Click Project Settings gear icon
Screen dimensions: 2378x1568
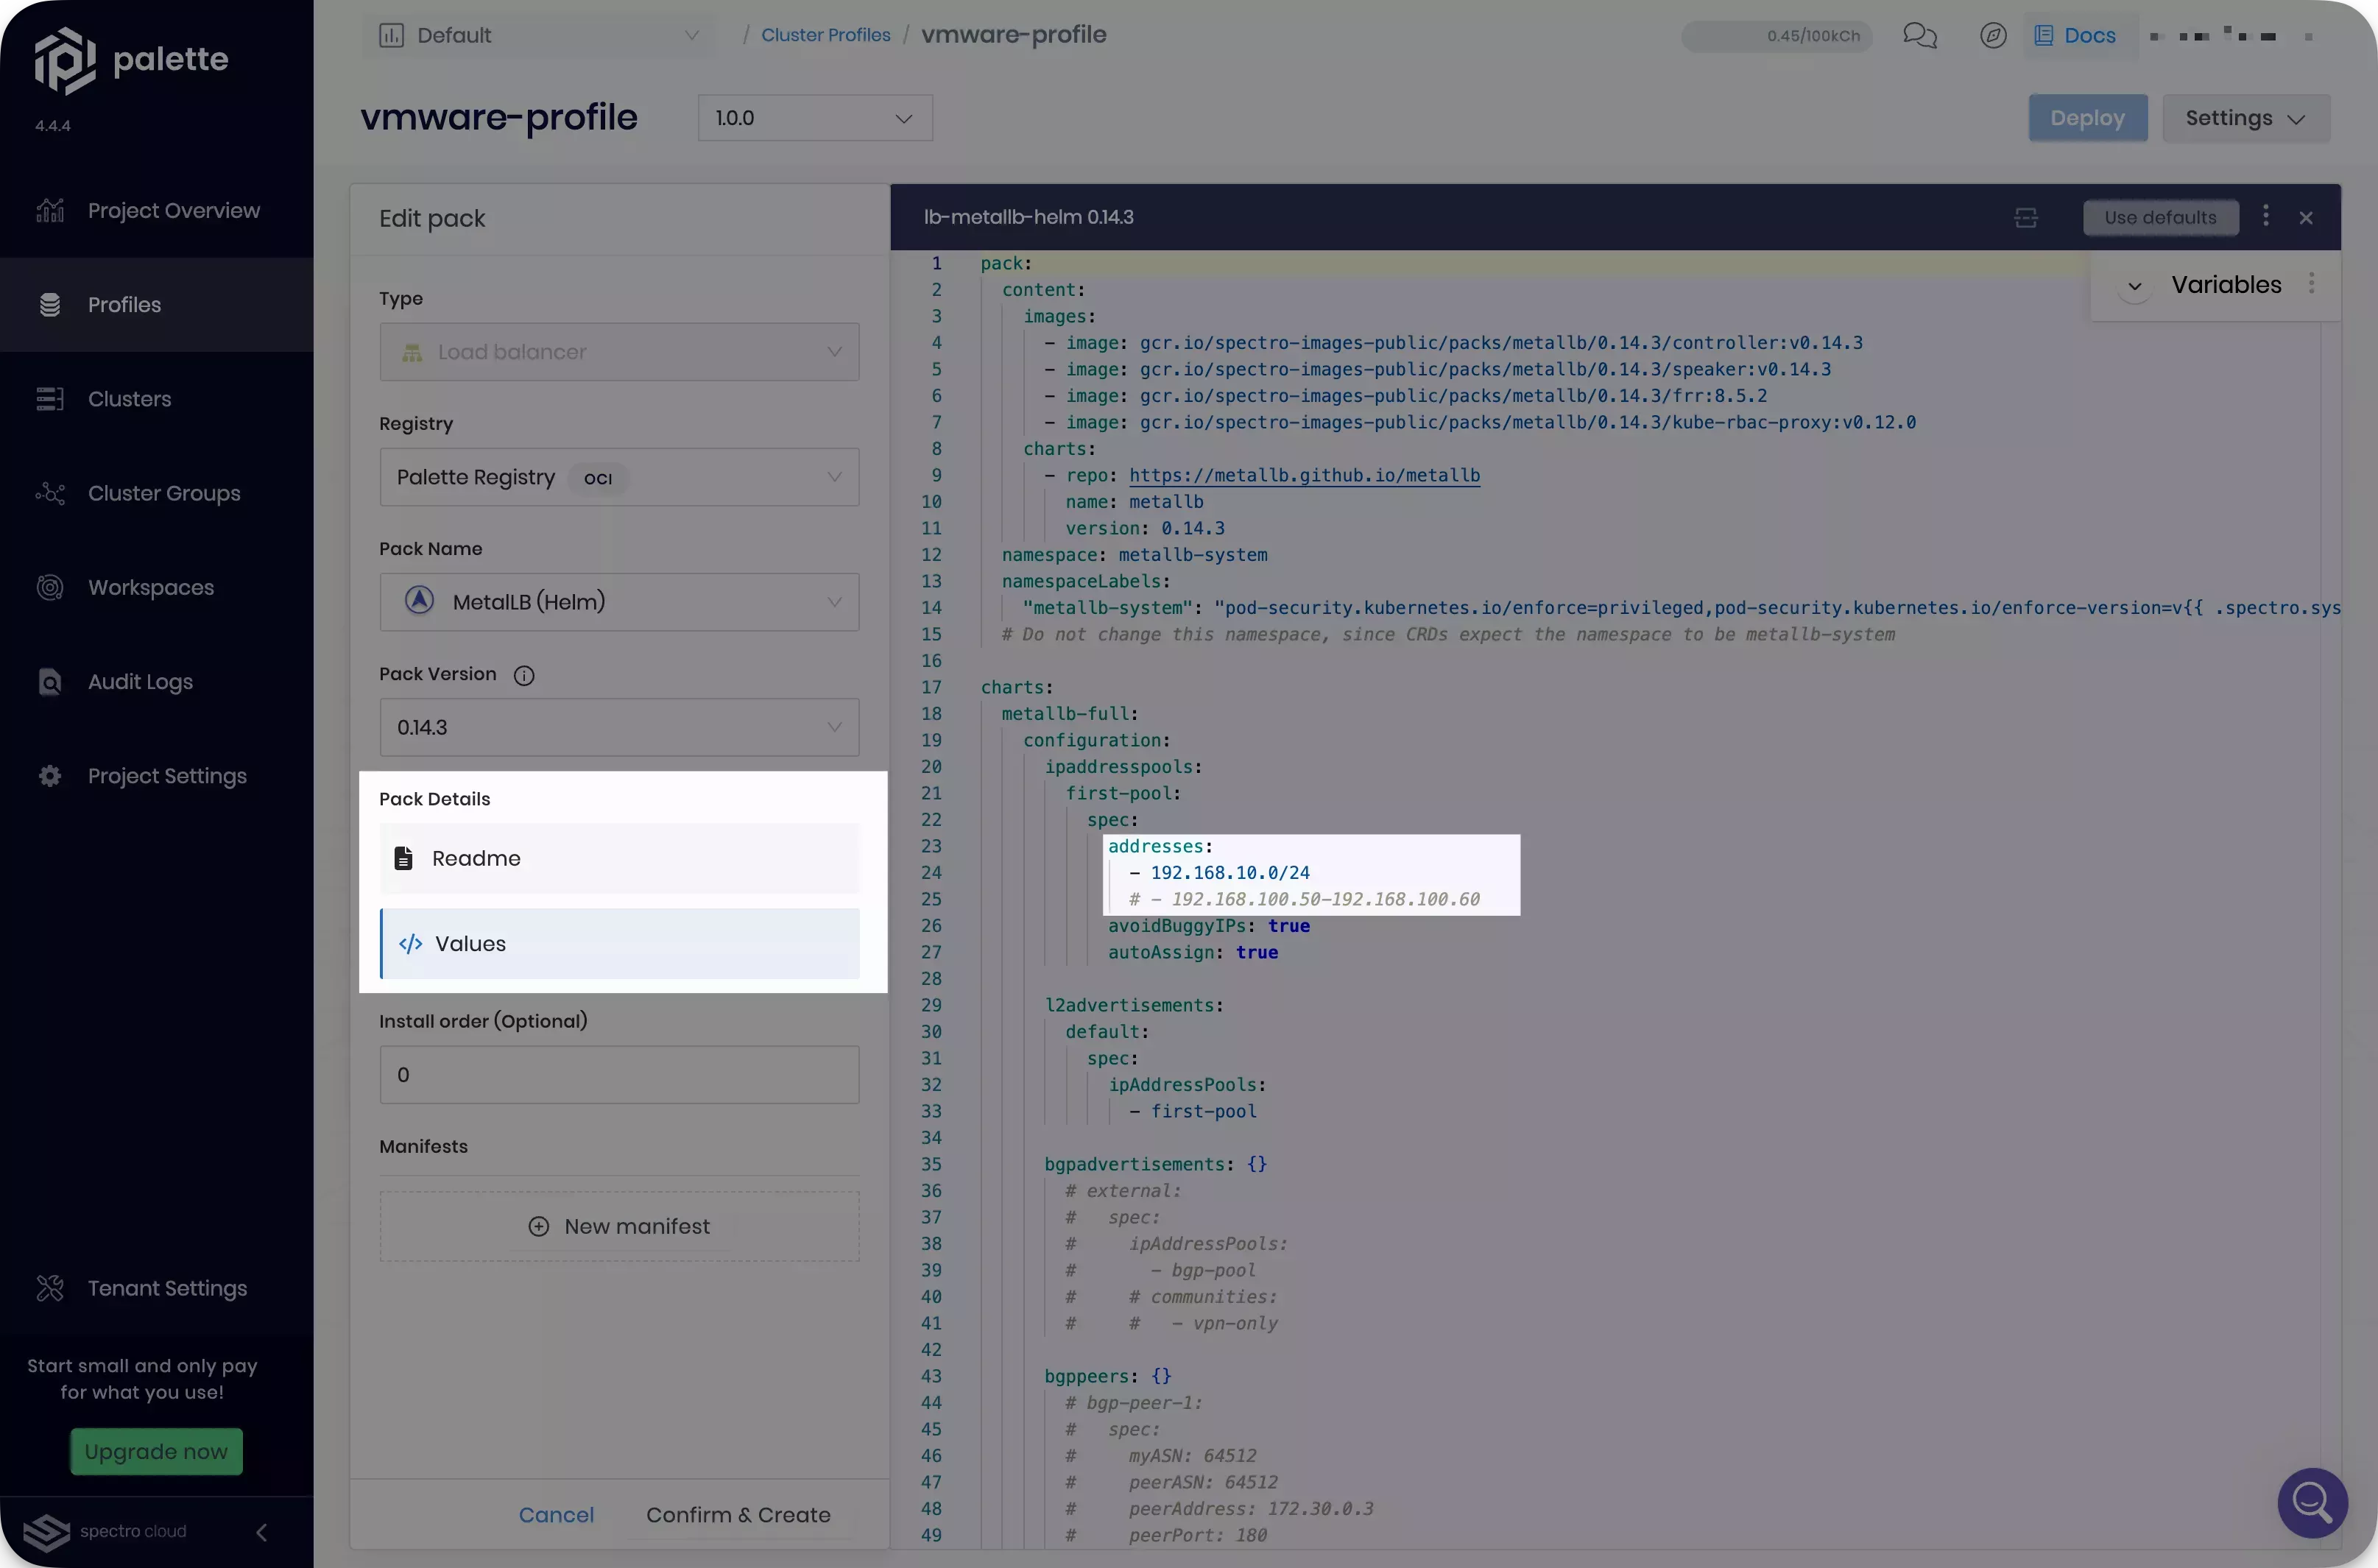pyautogui.click(x=50, y=776)
